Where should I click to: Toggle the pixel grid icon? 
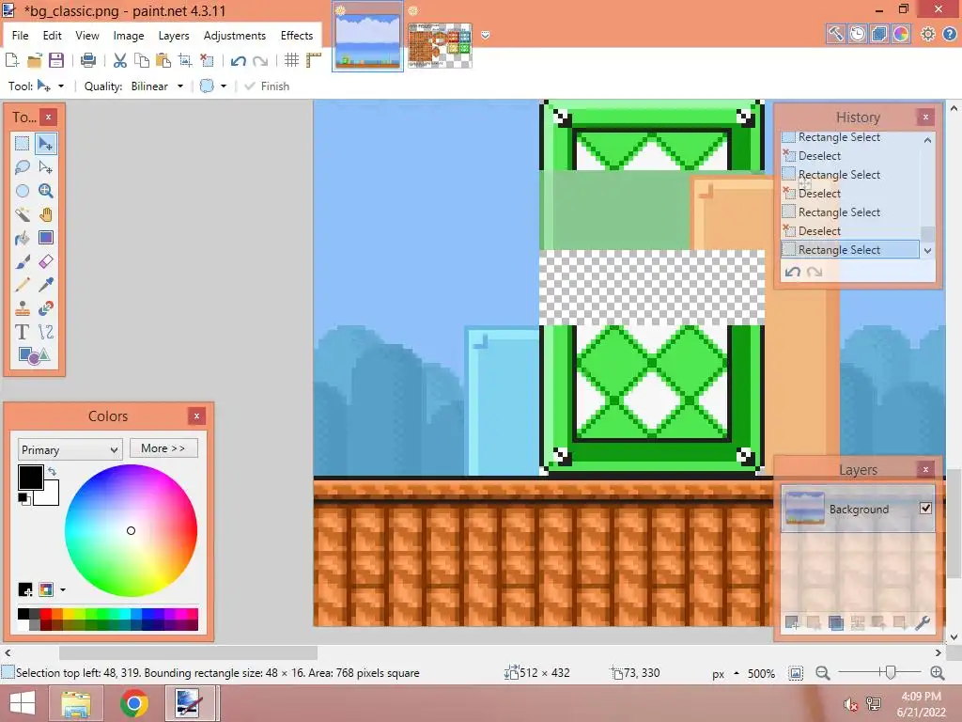click(x=291, y=60)
